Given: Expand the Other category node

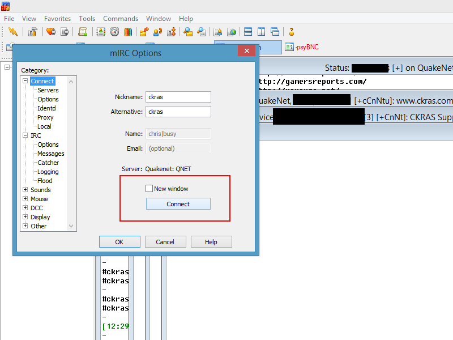Looking at the screenshot, I should pyautogui.click(x=25, y=226).
